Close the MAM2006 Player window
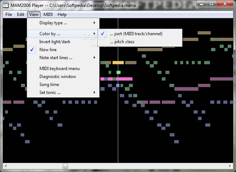The image size is (236, 172). [225, 4]
